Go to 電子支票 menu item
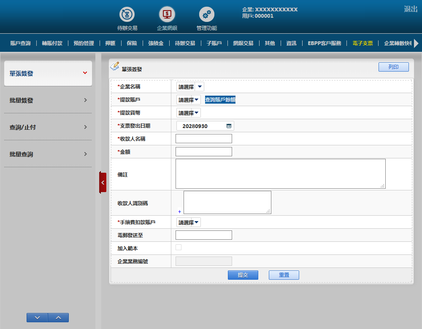Viewport: 422px width, 329px height. 362,43
